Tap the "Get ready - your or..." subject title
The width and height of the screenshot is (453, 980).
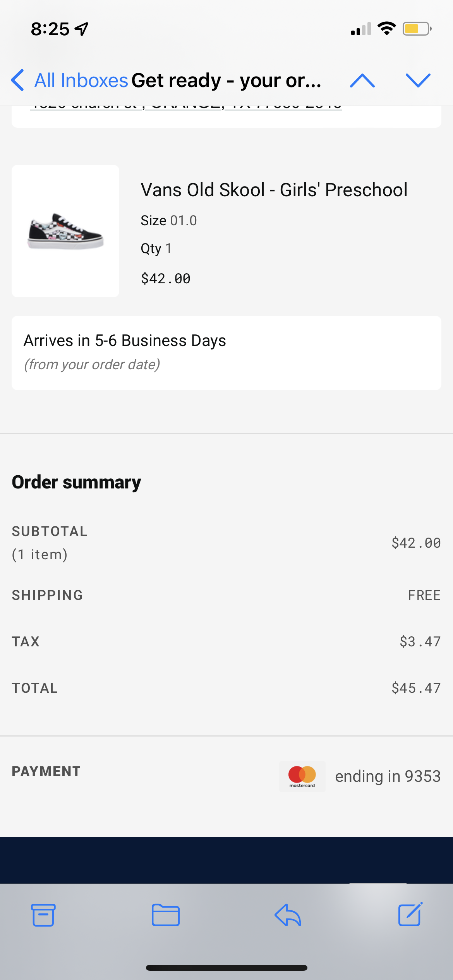(226, 81)
